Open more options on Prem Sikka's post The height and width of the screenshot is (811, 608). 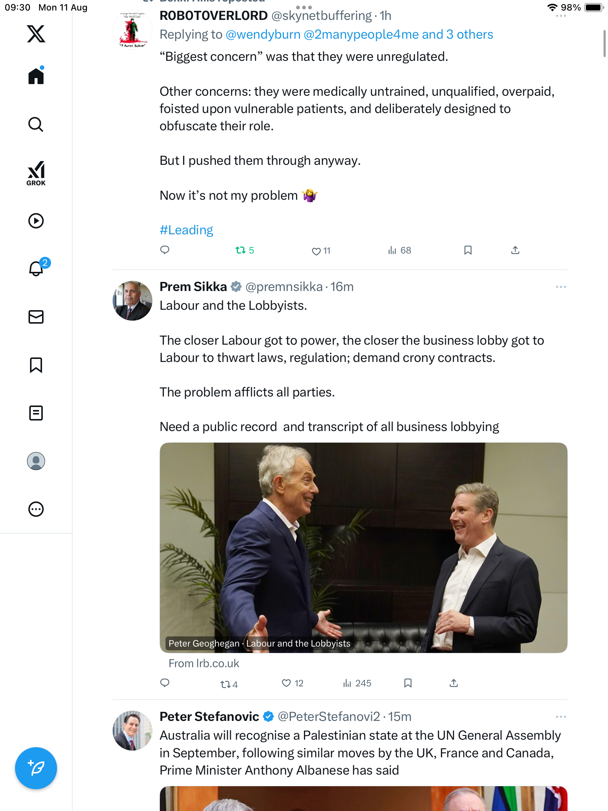561,287
